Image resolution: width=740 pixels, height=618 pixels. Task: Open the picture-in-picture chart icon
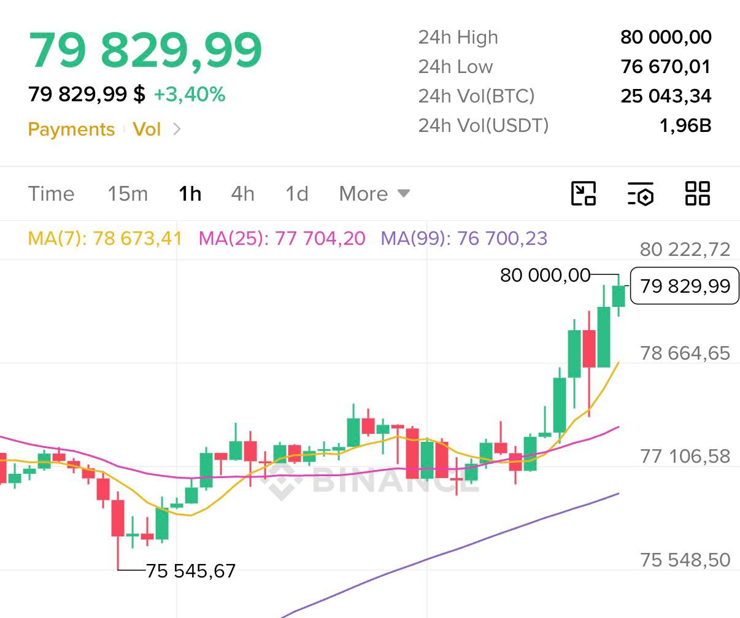[x=584, y=193]
